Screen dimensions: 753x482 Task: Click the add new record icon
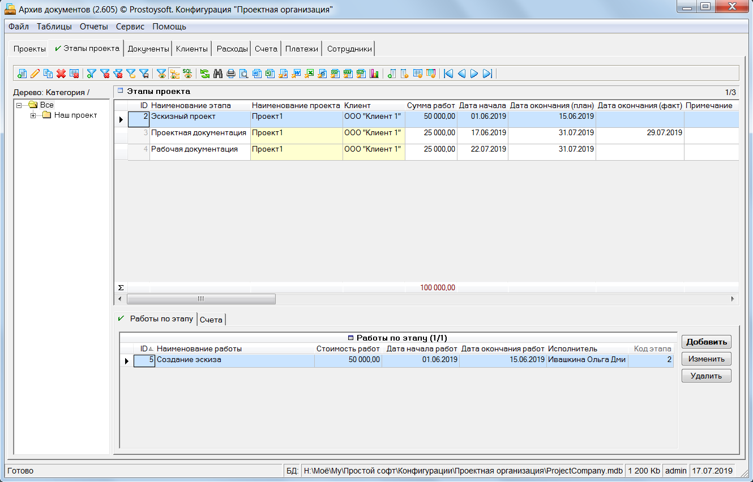pos(22,74)
